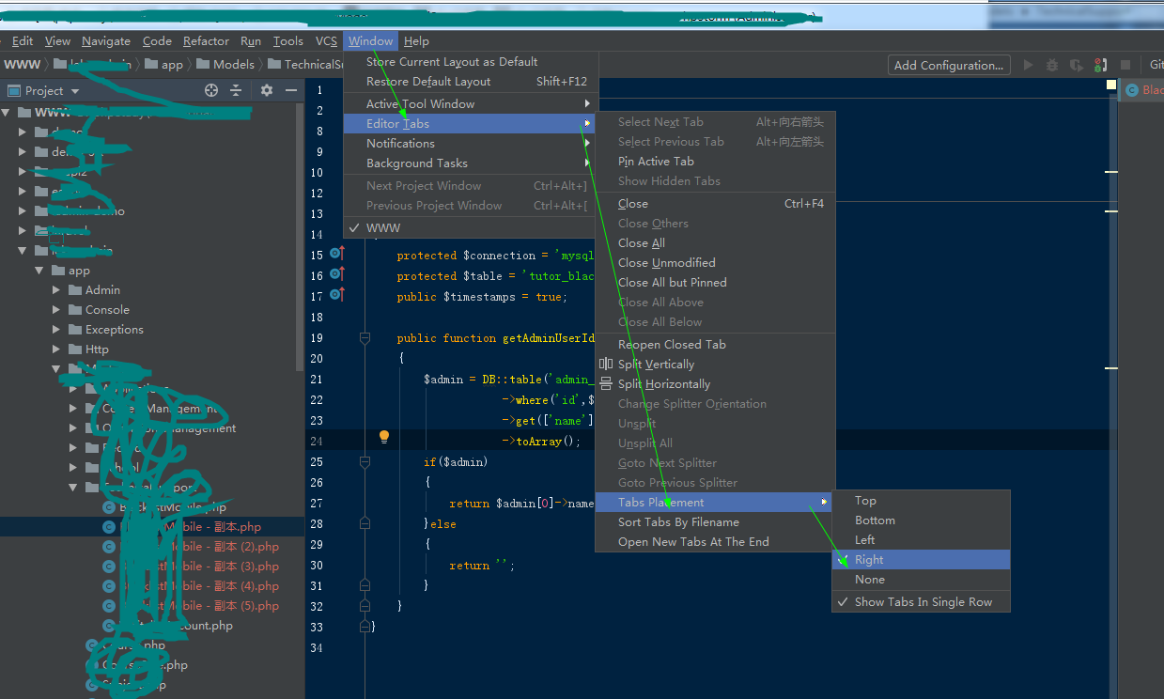Toggle code fold marker on line 25
This screenshot has height=699, width=1164.
(x=365, y=461)
